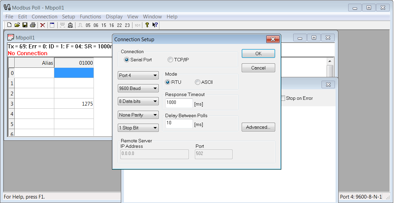Click function 22 toolbar button
Image resolution: width=396 pixels, height=203 pixels.
[119, 25]
